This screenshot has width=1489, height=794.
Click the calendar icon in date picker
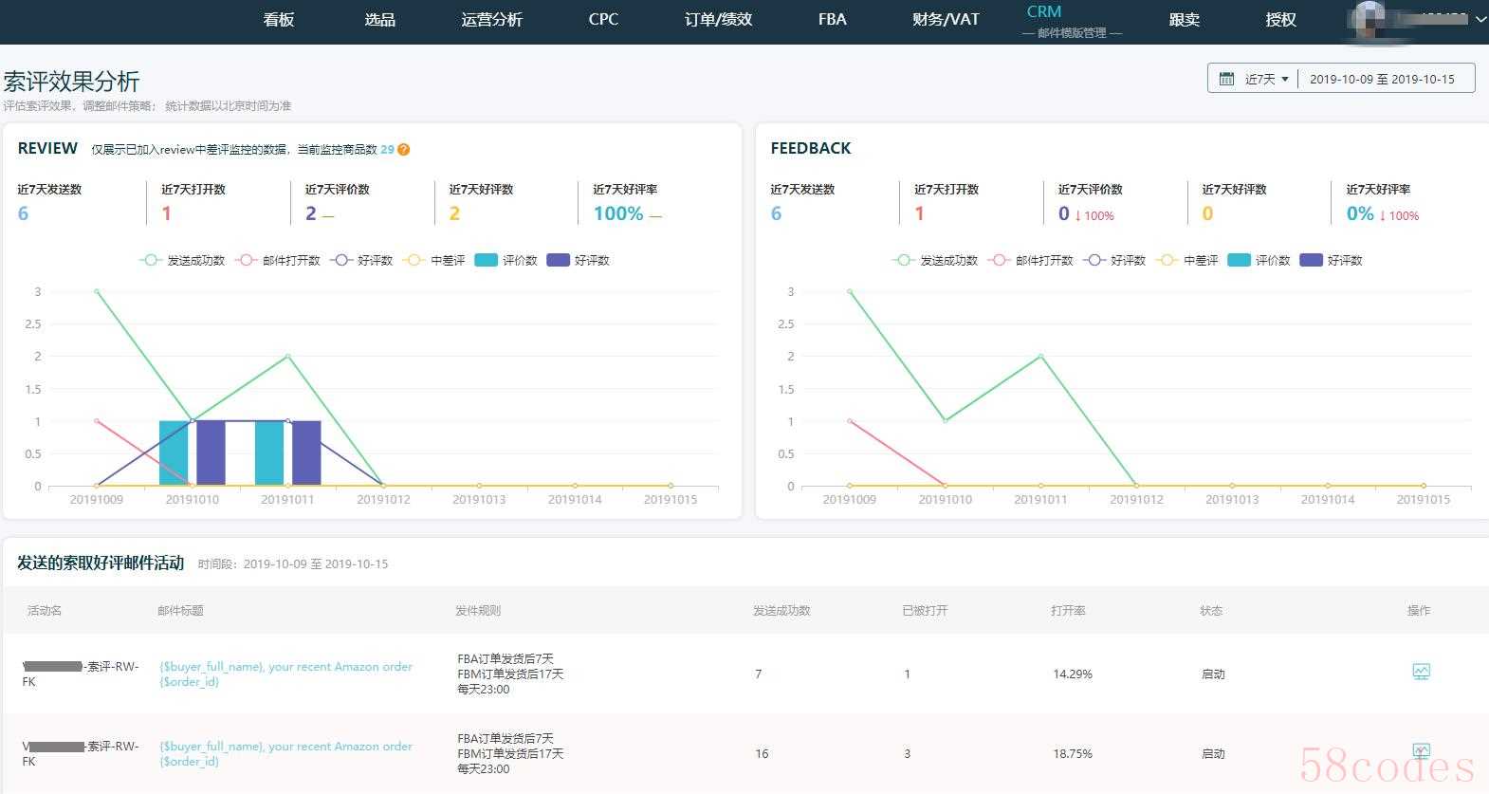pyautogui.click(x=1226, y=79)
